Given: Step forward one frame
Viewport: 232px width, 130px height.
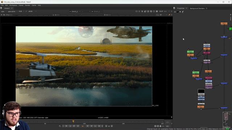Looking at the screenshot, I should pos(91,126).
